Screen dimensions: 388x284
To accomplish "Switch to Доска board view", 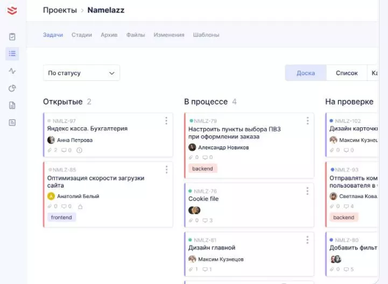I will (x=306, y=73).
